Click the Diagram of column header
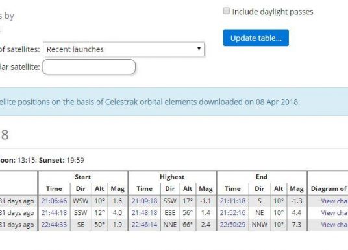 (329, 188)
